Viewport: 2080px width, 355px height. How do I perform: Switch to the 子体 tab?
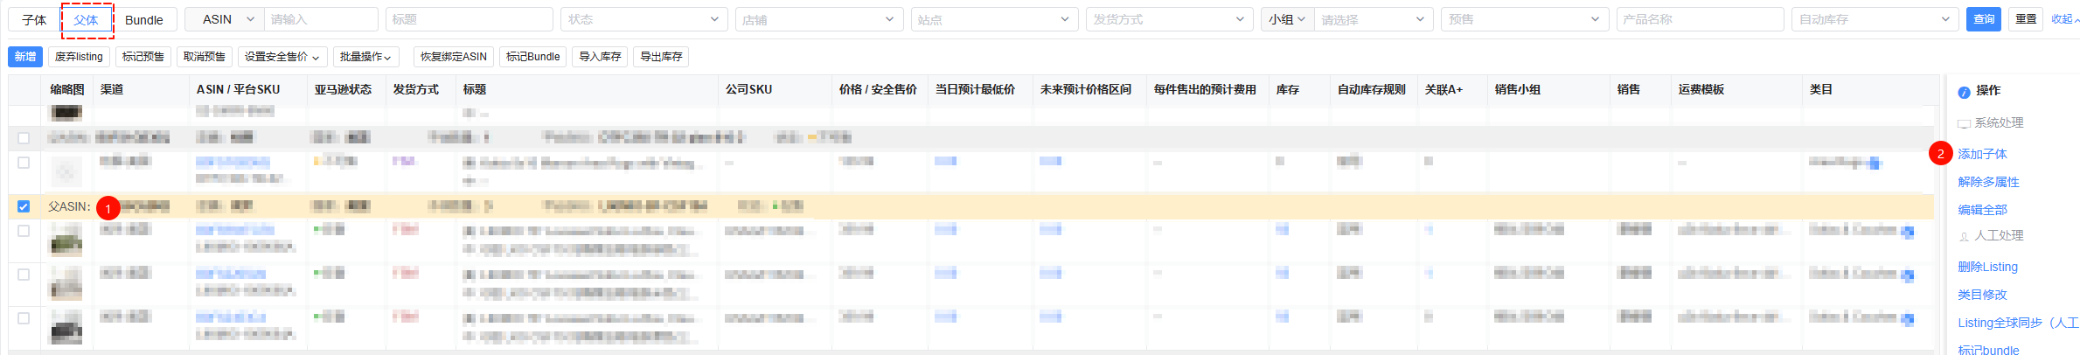[34, 20]
